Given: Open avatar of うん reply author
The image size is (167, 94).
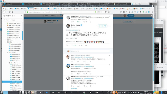Looking at the screenshot, I should click(x=68, y=57).
